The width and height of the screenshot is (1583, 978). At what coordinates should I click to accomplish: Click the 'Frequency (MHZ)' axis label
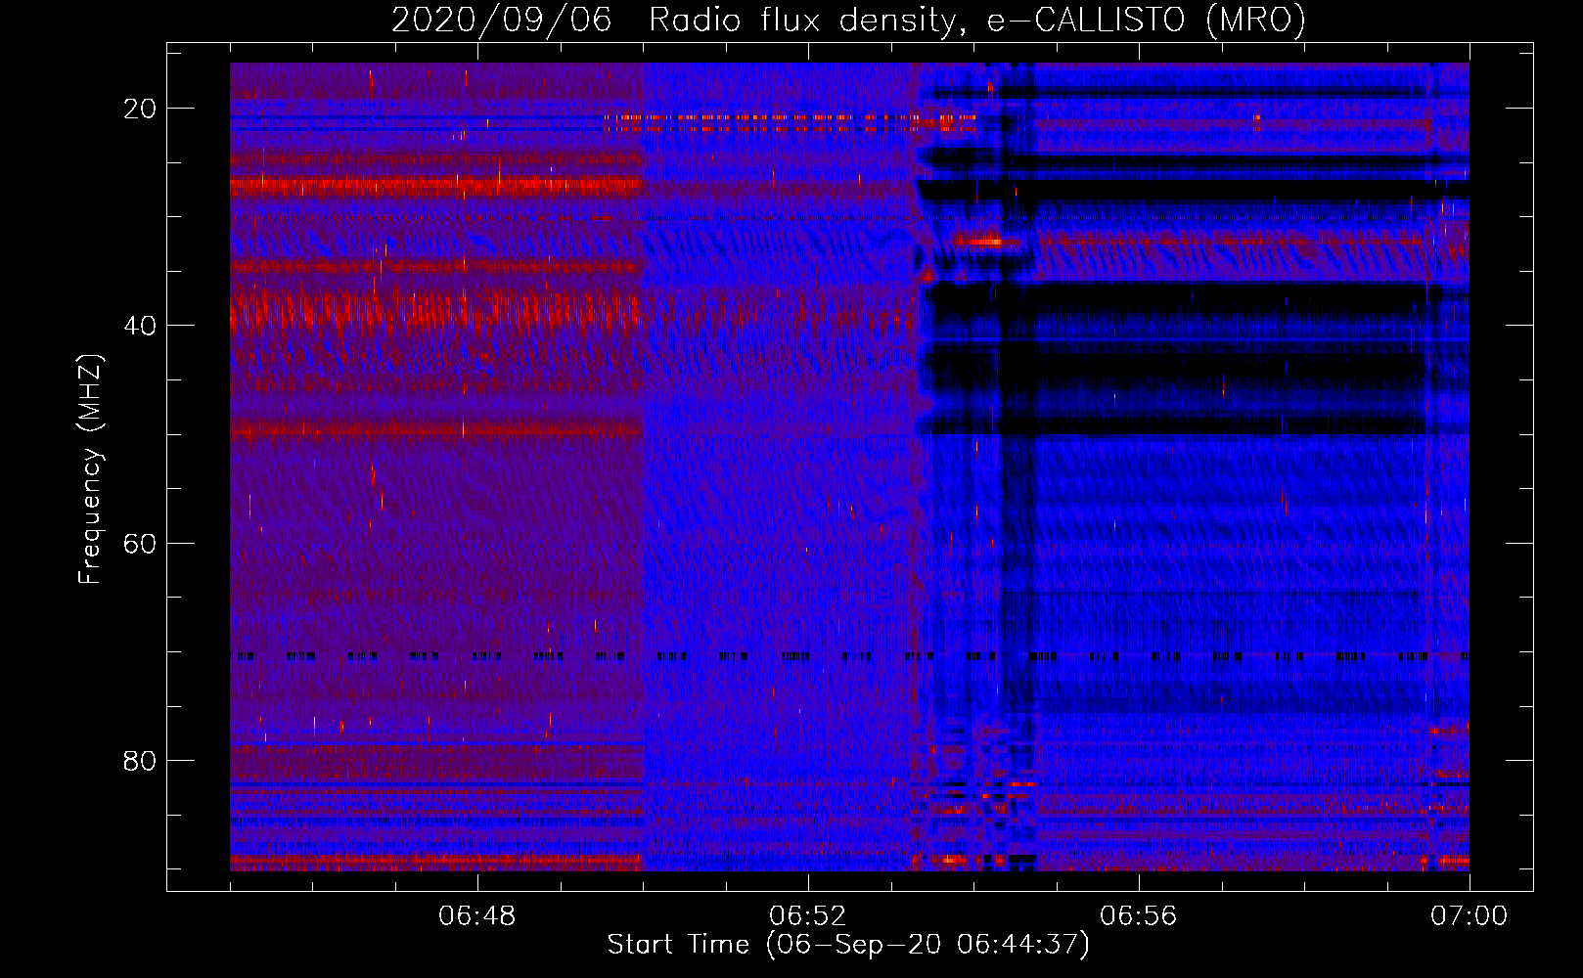(90, 469)
